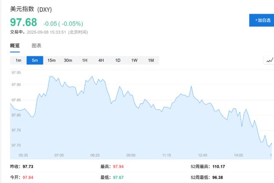The width and height of the screenshot is (274, 183).
Task: Choose the 15m chart interval
Action: (x=52, y=60)
